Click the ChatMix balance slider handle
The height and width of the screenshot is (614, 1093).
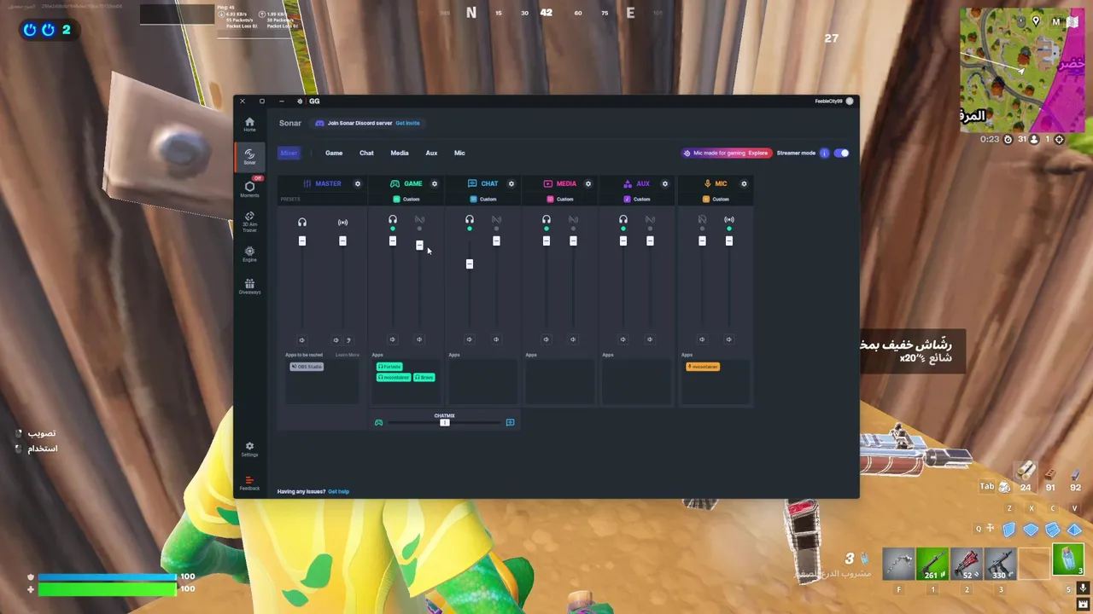click(x=444, y=422)
